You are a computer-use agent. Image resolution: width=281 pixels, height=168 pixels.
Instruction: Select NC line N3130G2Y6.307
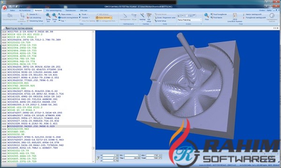click(34, 67)
